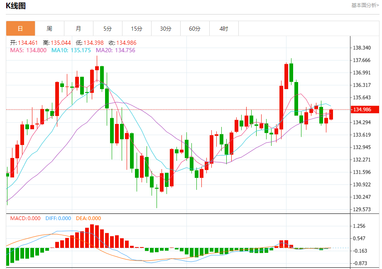Click the 130.247 price axis label
Viewport: 382px width, 269px height.
pyautogui.click(x=362, y=197)
